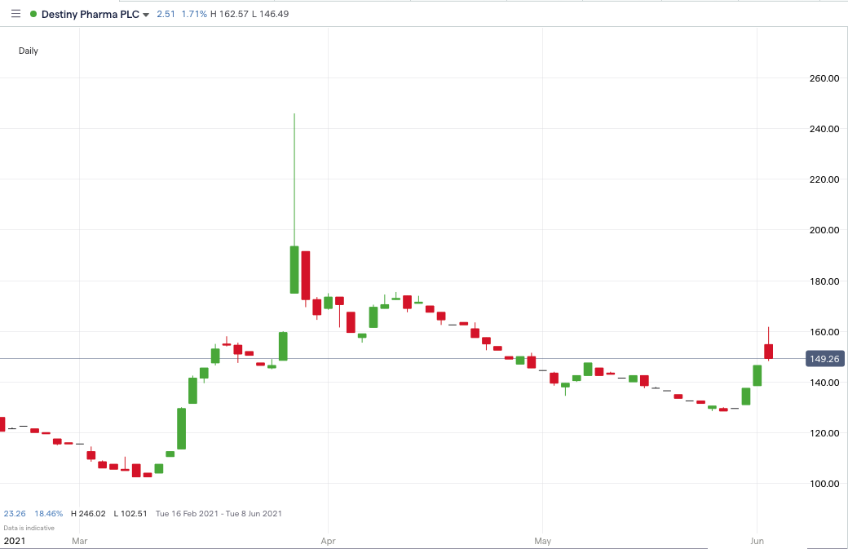Image resolution: width=848 pixels, height=549 pixels.
Task: Click the 2.51 price change value
Action: [x=166, y=14]
